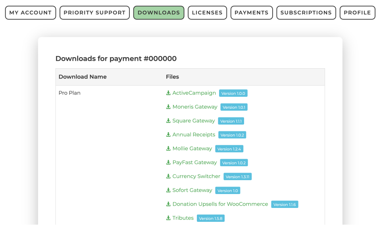Click the Files column header
The height and width of the screenshot is (225, 381).
click(172, 77)
